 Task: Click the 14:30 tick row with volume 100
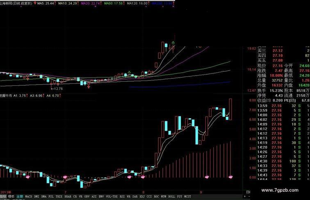tap(283, 161)
